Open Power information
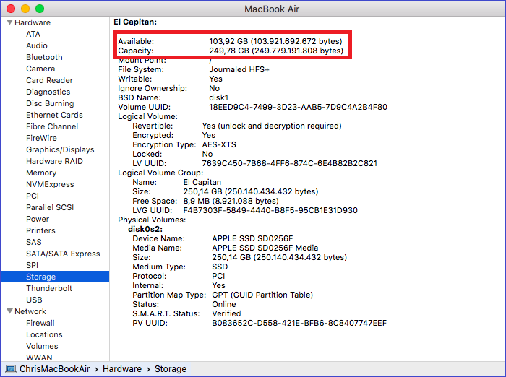 pyautogui.click(x=38, y=219)
